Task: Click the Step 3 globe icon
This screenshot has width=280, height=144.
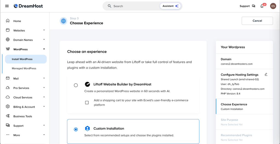Action: coord(63,21)
